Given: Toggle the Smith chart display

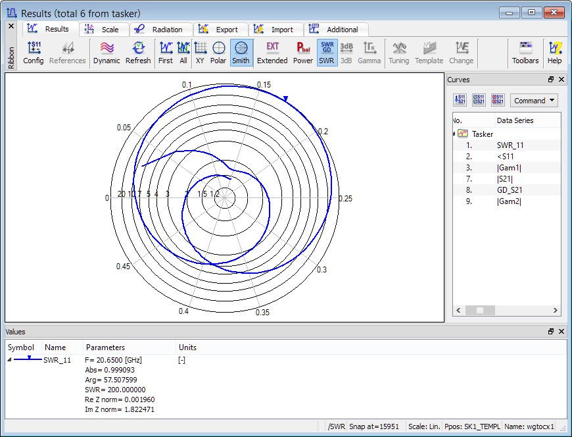Looking at the screenshot, I should (x=241, y=52).
